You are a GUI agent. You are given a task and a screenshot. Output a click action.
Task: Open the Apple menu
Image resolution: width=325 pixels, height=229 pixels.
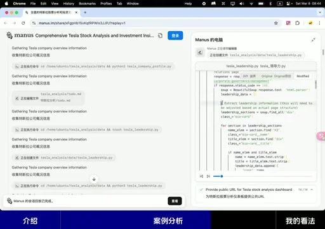[x=6, y=3]
